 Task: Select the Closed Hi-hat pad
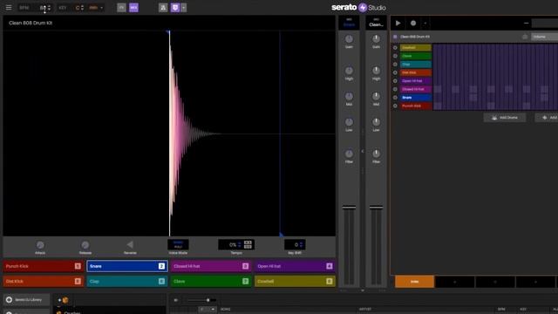pos(211,266)
